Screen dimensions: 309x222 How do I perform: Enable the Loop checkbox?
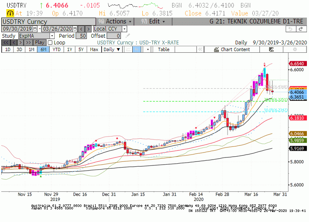50,42
